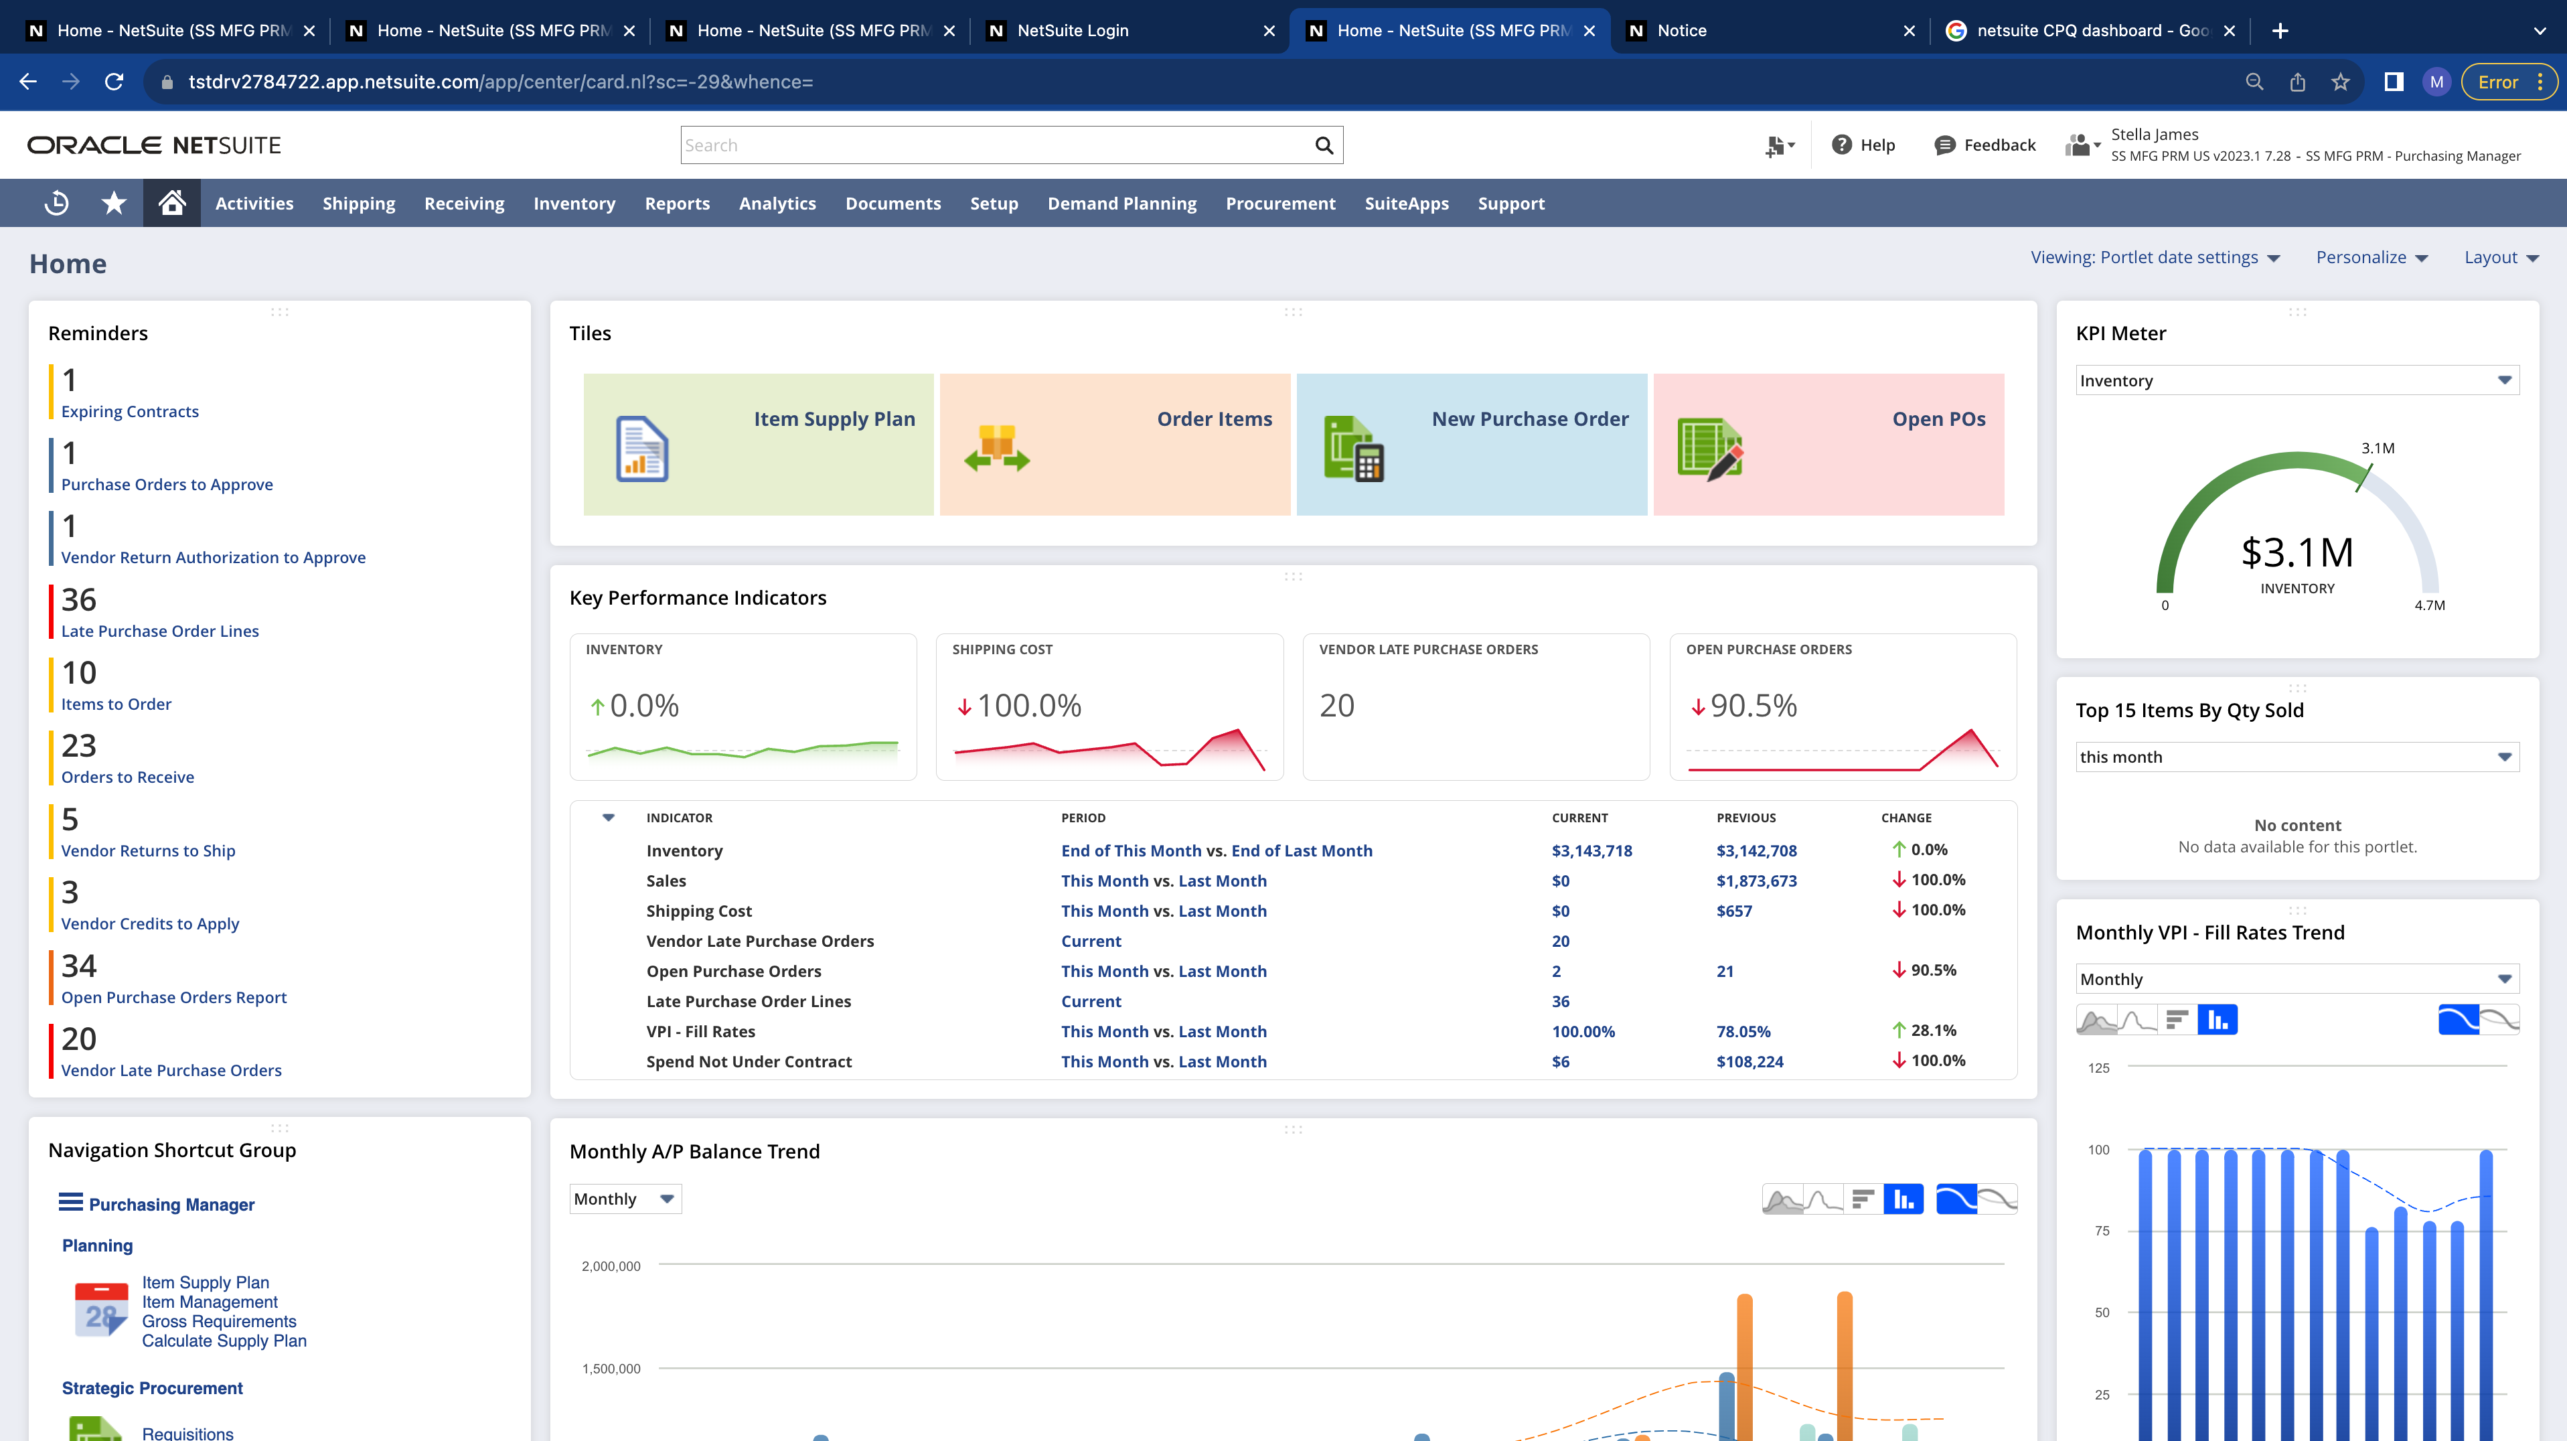Switch A/P Balance Trend to column chart
The width and height of the screenshot is (2567, 1441).
[1903, 1199]
